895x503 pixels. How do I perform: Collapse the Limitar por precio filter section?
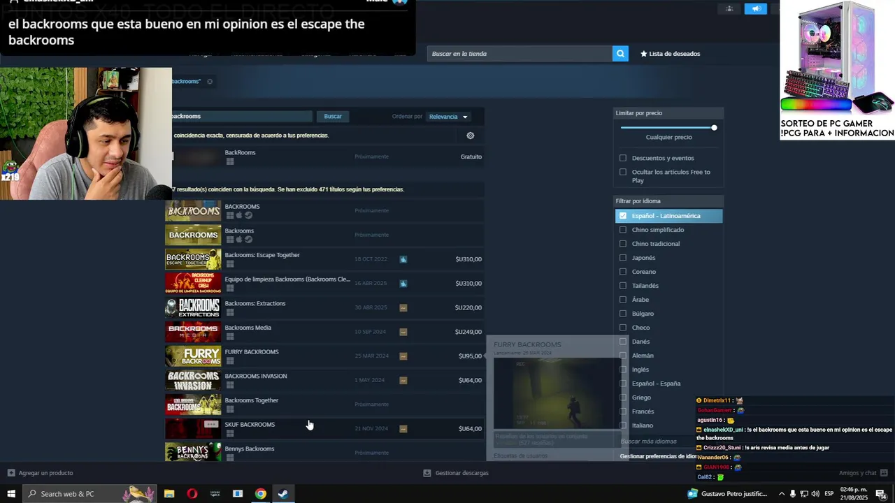point(668,113)
